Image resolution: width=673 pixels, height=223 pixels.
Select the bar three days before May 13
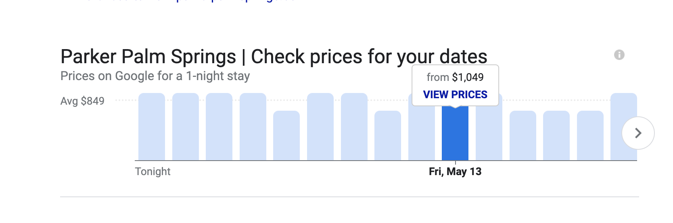click(354, 127)
